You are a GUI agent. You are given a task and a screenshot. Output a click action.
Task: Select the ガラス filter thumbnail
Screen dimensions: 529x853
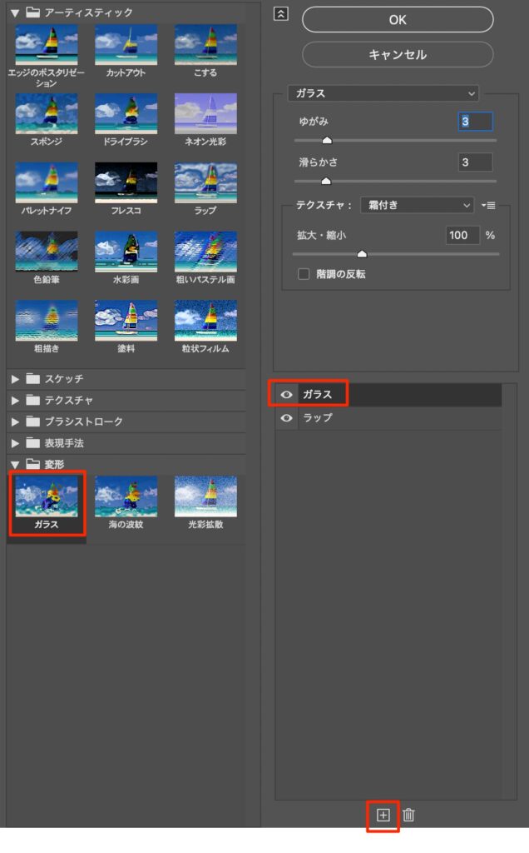47,497
